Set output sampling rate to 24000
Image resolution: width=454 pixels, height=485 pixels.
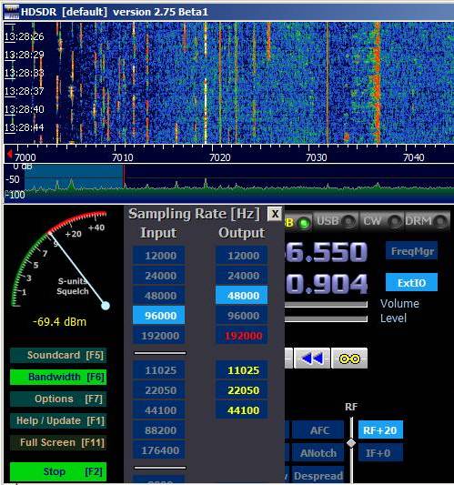pos(242,276)
